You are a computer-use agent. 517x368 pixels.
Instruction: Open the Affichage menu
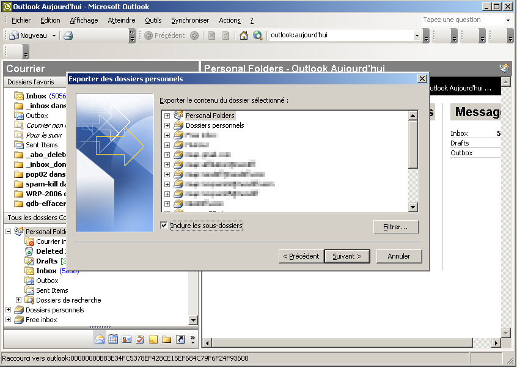pos(84,20)
